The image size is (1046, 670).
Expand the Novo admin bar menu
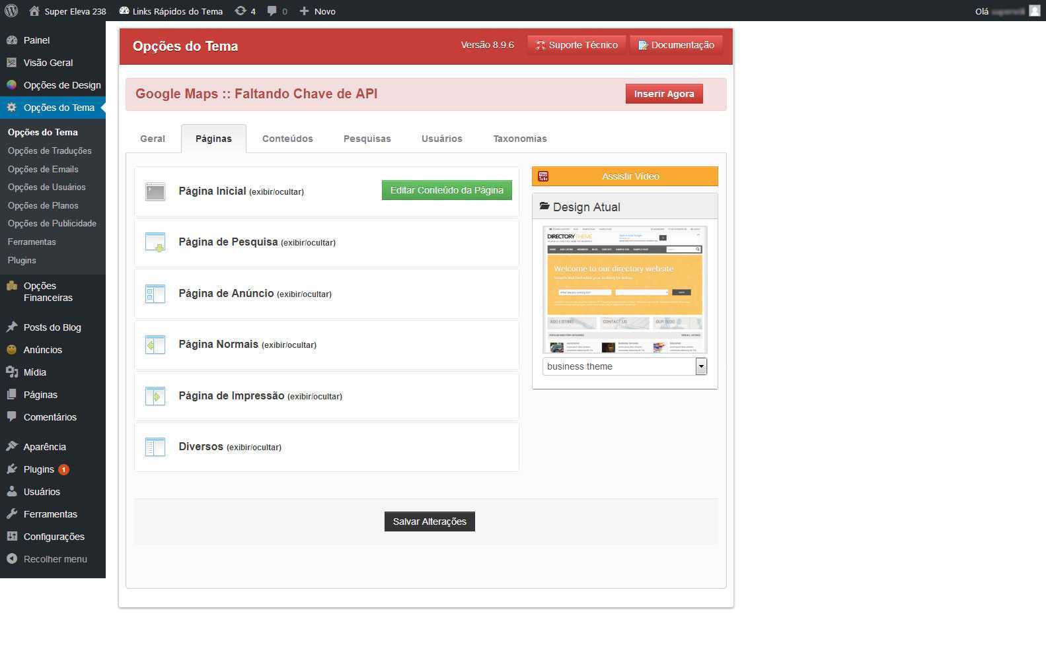pyautogui.click(x=318, y=11)
